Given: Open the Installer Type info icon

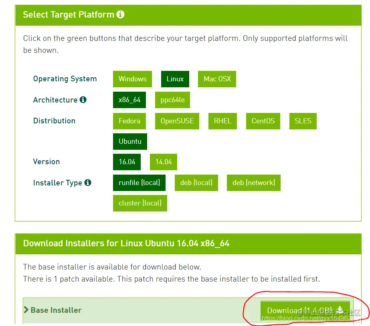Looking at the screenshot, I should pos(88,183).
